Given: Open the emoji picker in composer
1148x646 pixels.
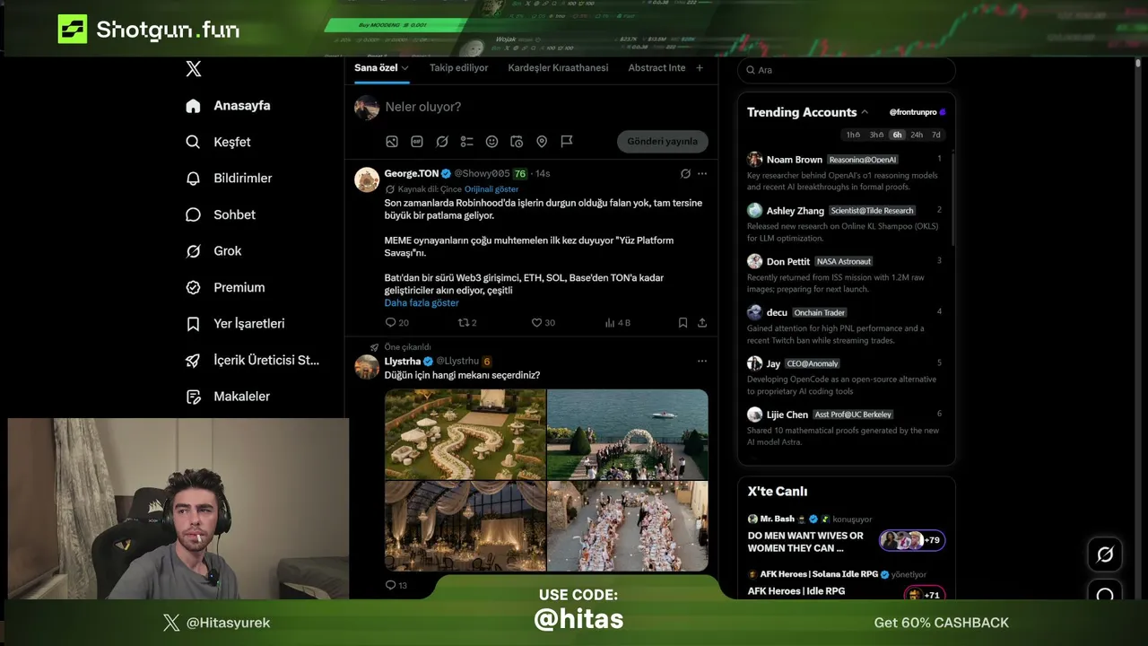Looking at the screenshot, I should click(x=491, y=142).
